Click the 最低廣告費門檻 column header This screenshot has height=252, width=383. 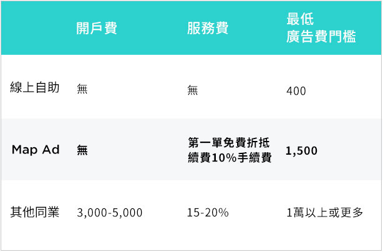pos(321,28)
